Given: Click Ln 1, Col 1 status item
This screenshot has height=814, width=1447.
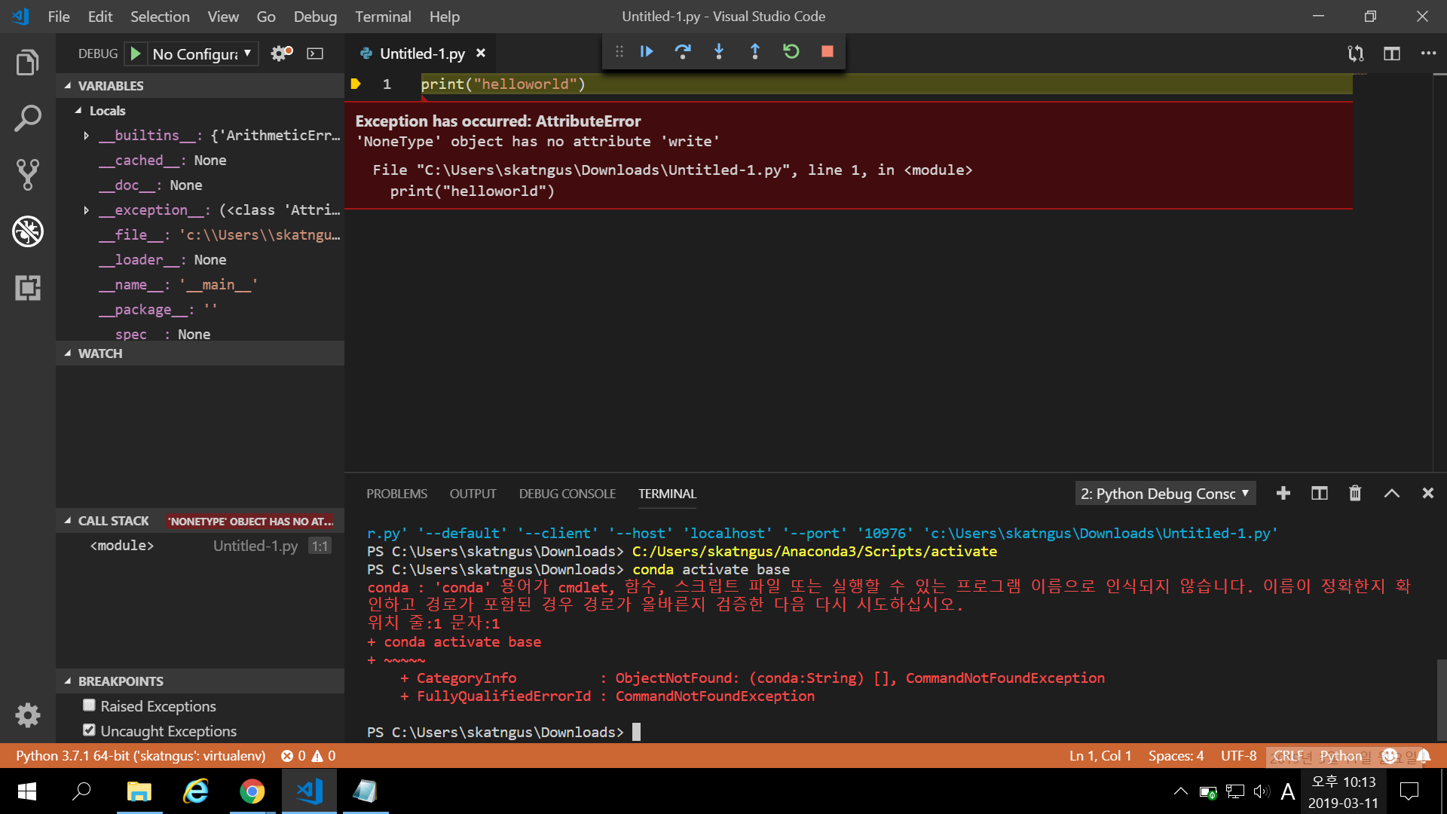Looking at the screenshot, I should click(x=1100, y=755).
